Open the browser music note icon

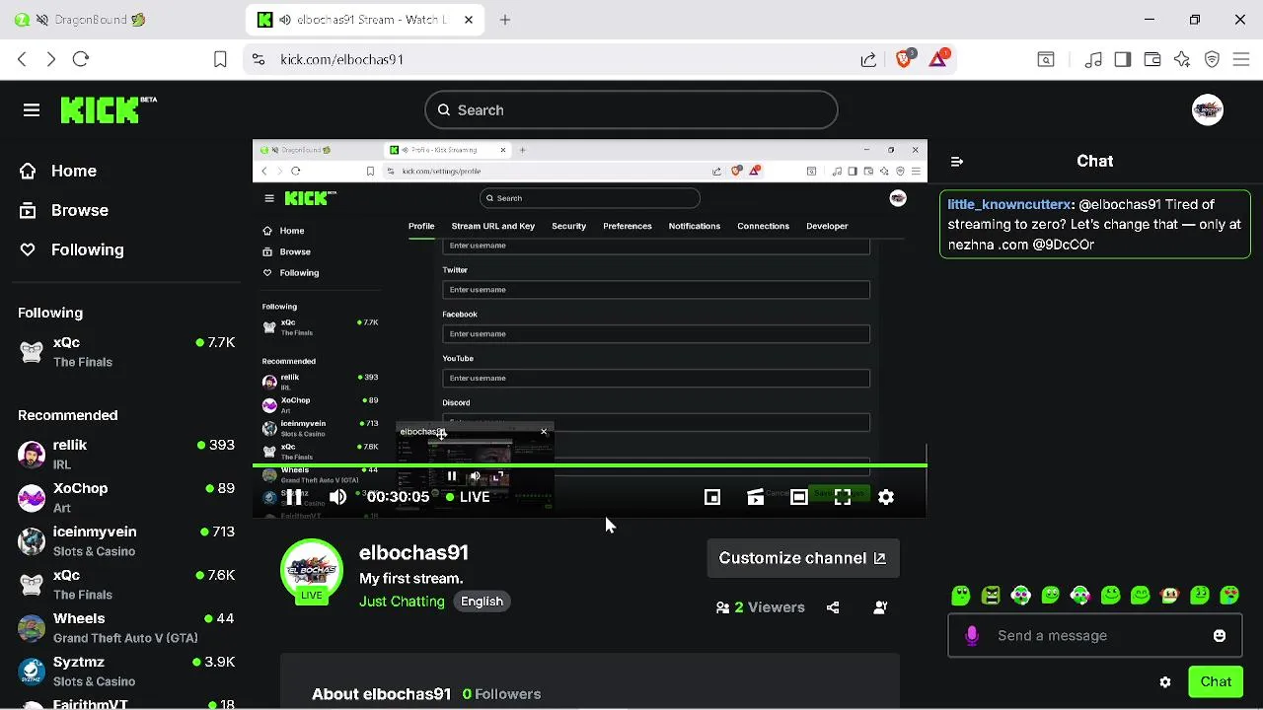(1093, 59)
